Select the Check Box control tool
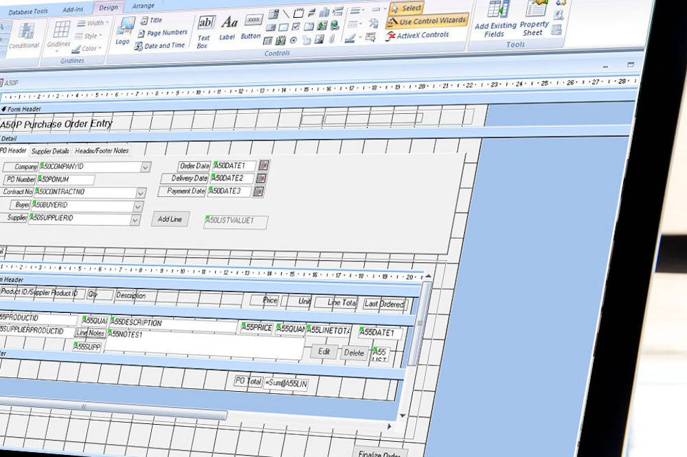Viewport: 687px width, 457px height. [x=295, y=27]
